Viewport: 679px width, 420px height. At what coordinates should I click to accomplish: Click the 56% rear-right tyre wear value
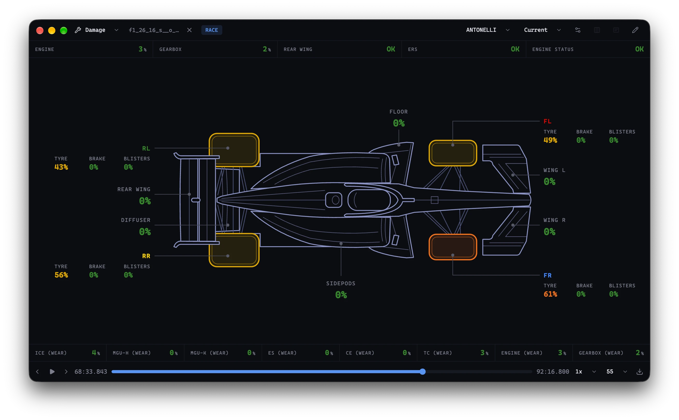61,275
